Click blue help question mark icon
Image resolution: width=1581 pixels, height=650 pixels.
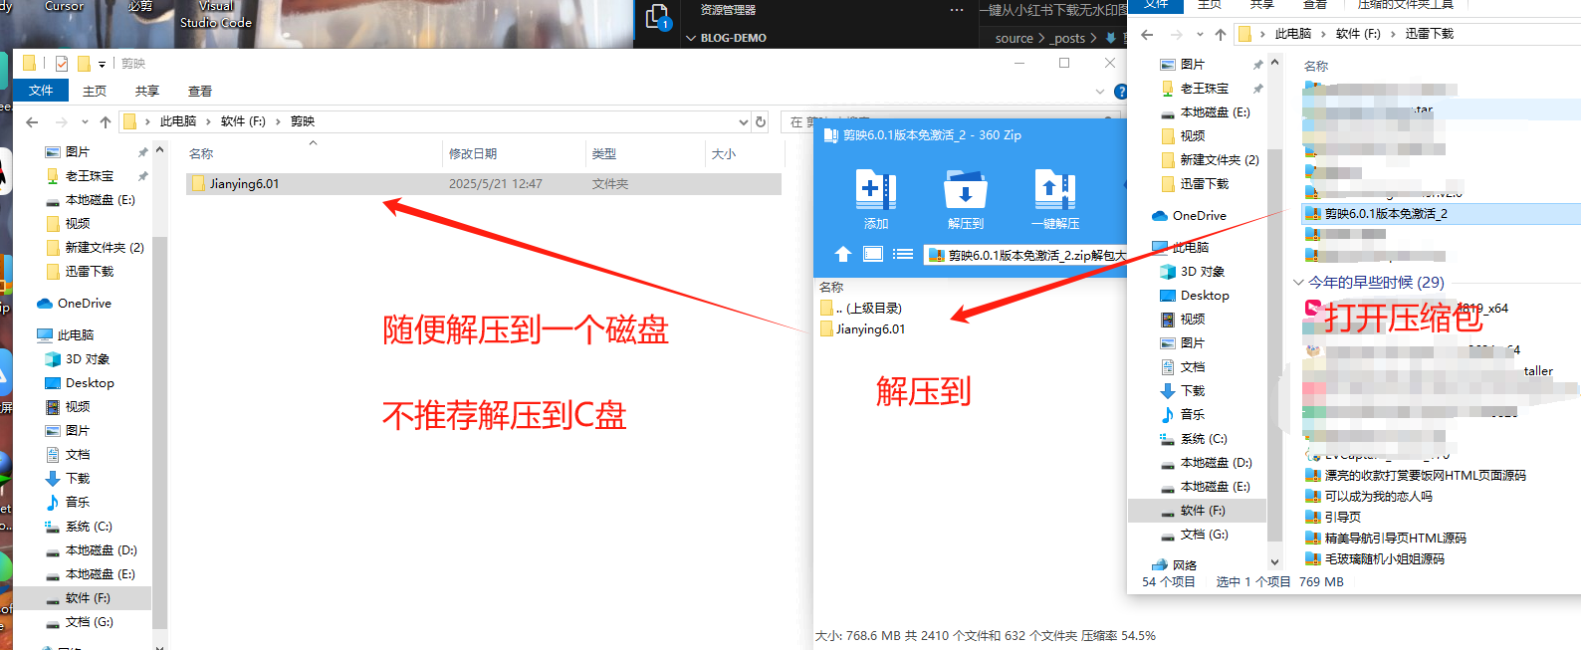pos(1121,92)
